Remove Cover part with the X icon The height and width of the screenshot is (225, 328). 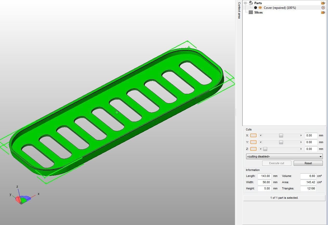pos(323,8)
